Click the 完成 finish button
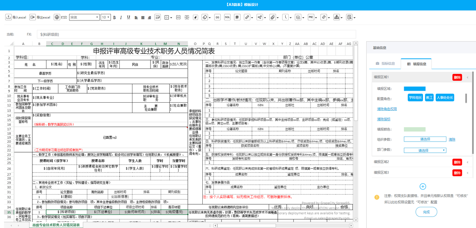 [426, 212]
